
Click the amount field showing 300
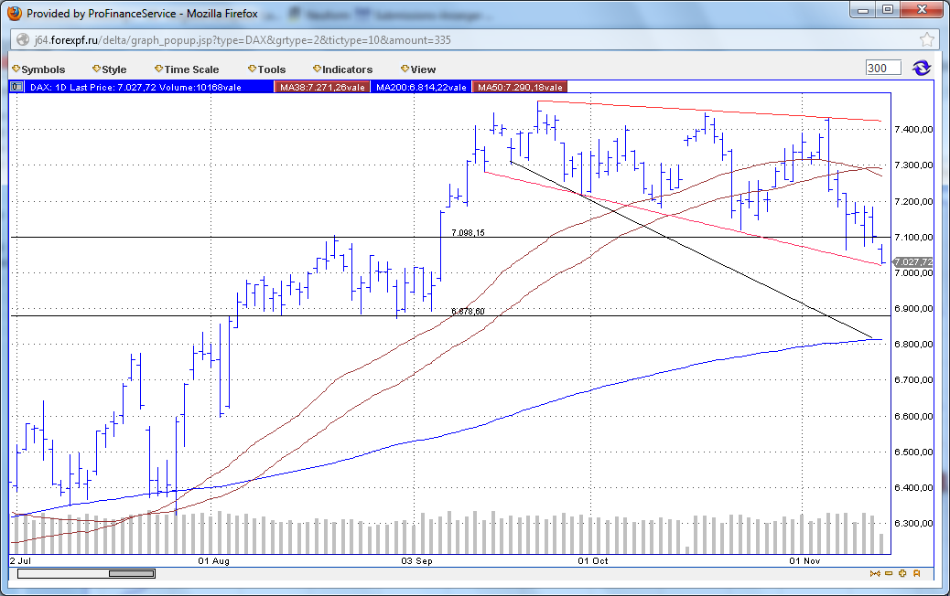[881, 67]
